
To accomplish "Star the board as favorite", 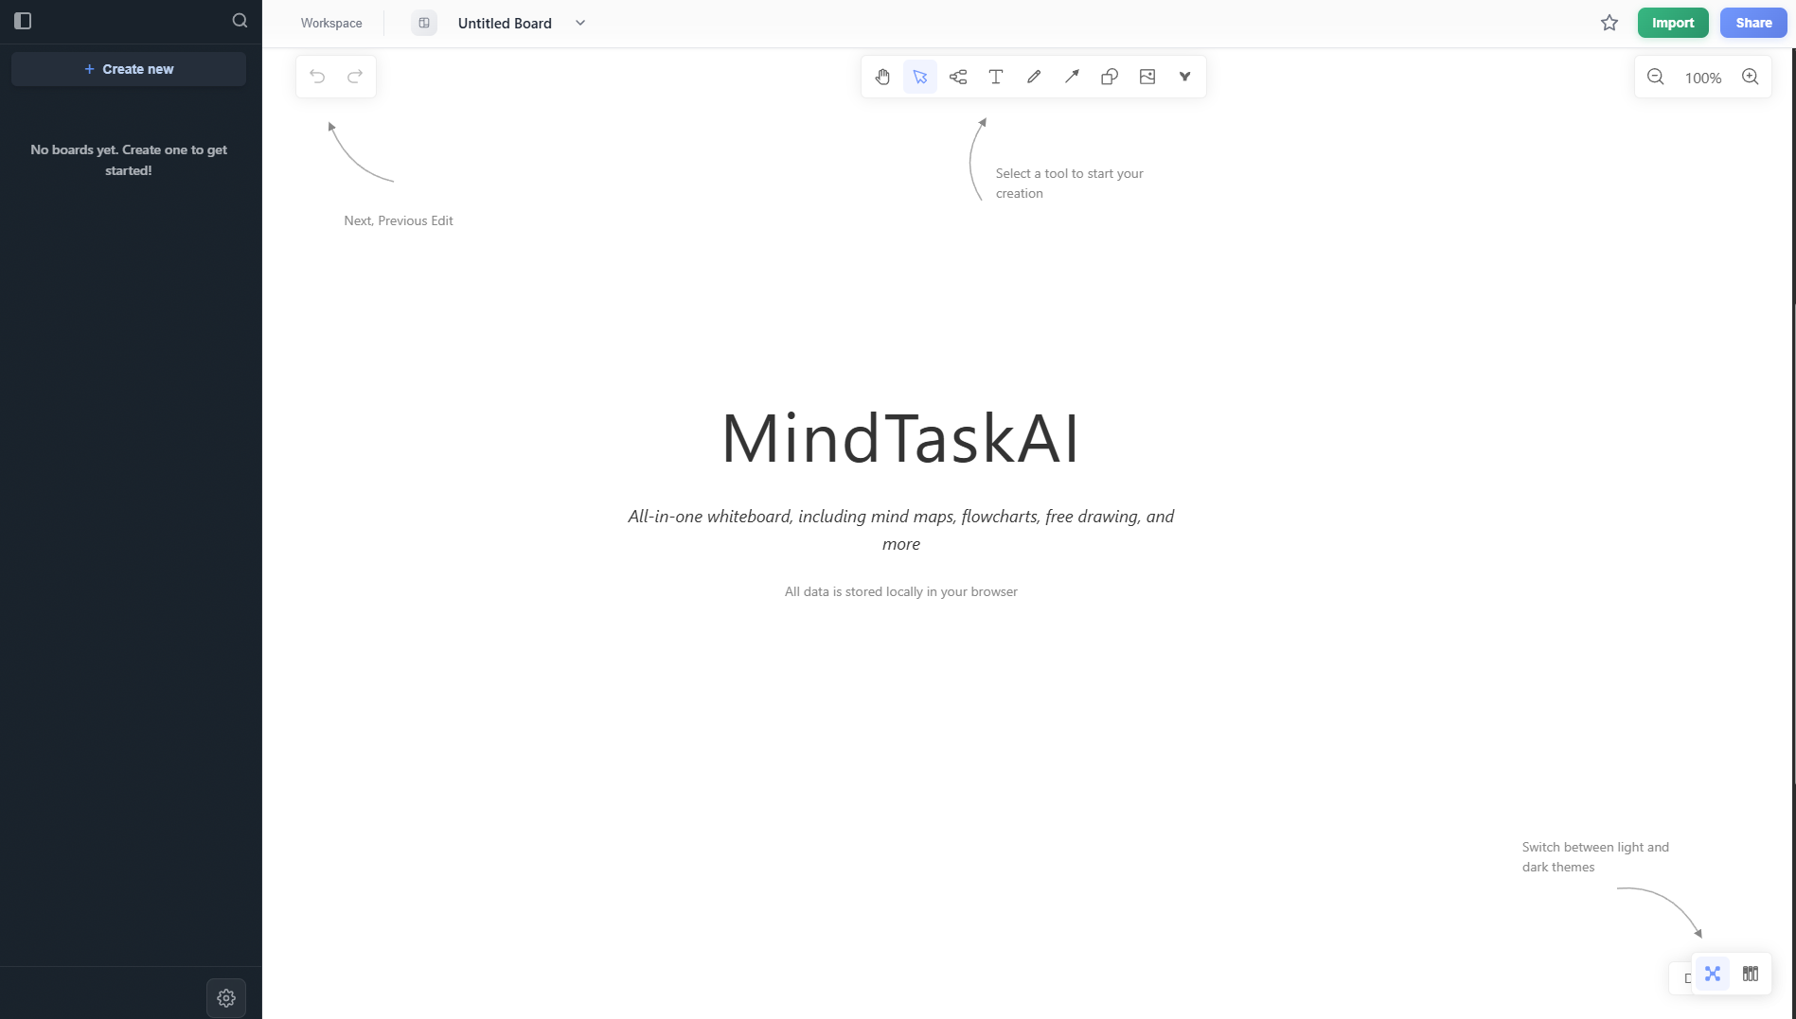I will point(1609,23).
